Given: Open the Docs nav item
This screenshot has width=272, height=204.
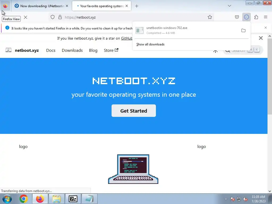Looking at the screenshot, I should click(51, 50).
